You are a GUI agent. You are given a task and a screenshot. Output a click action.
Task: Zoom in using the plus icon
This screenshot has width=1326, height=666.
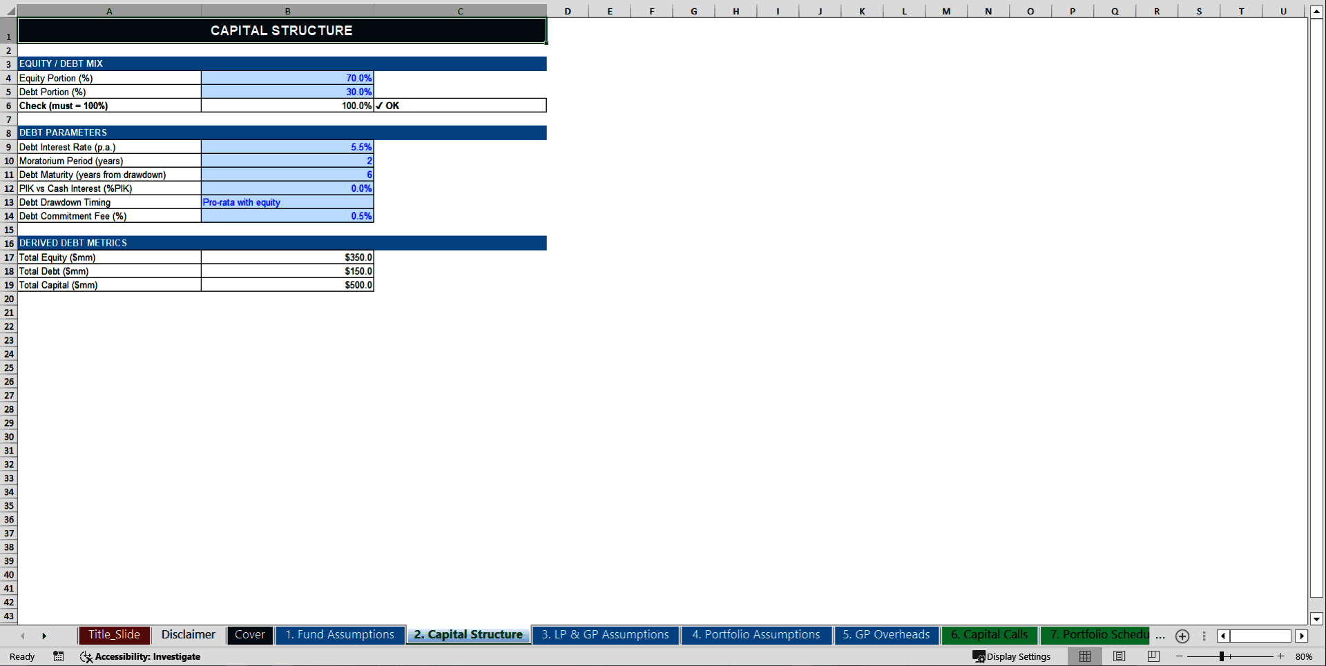[x=1281, y=656]
